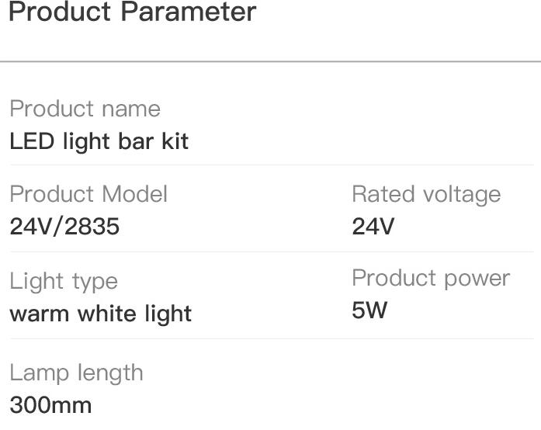
Task: Click the word Parameter in the heading
Action: click(189, 12)
